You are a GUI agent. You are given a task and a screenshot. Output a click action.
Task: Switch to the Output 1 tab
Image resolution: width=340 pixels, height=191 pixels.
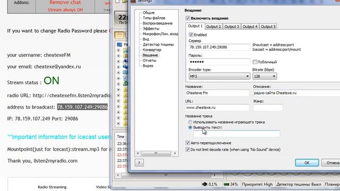tap(195, 26)
